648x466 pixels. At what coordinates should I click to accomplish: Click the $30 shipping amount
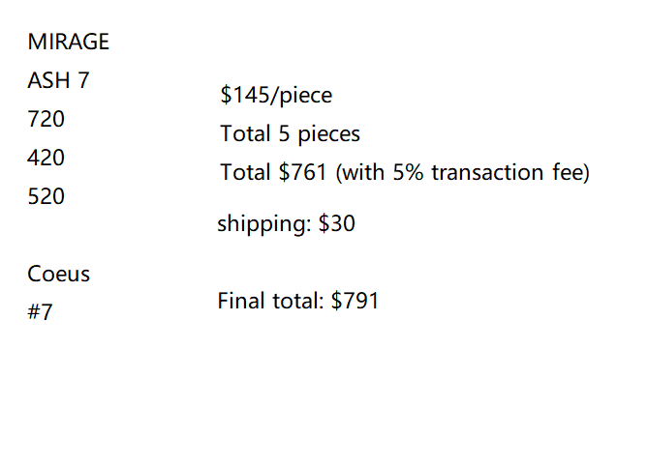[337, 224]
